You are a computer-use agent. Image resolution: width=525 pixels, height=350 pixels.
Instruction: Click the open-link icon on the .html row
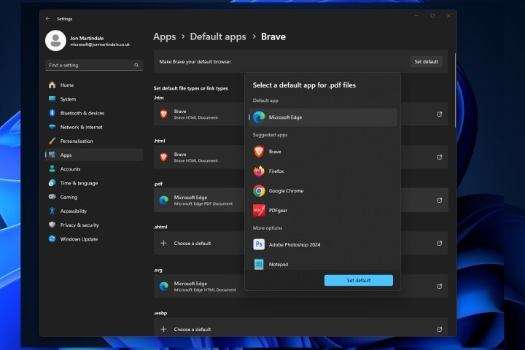pos(439,157)
